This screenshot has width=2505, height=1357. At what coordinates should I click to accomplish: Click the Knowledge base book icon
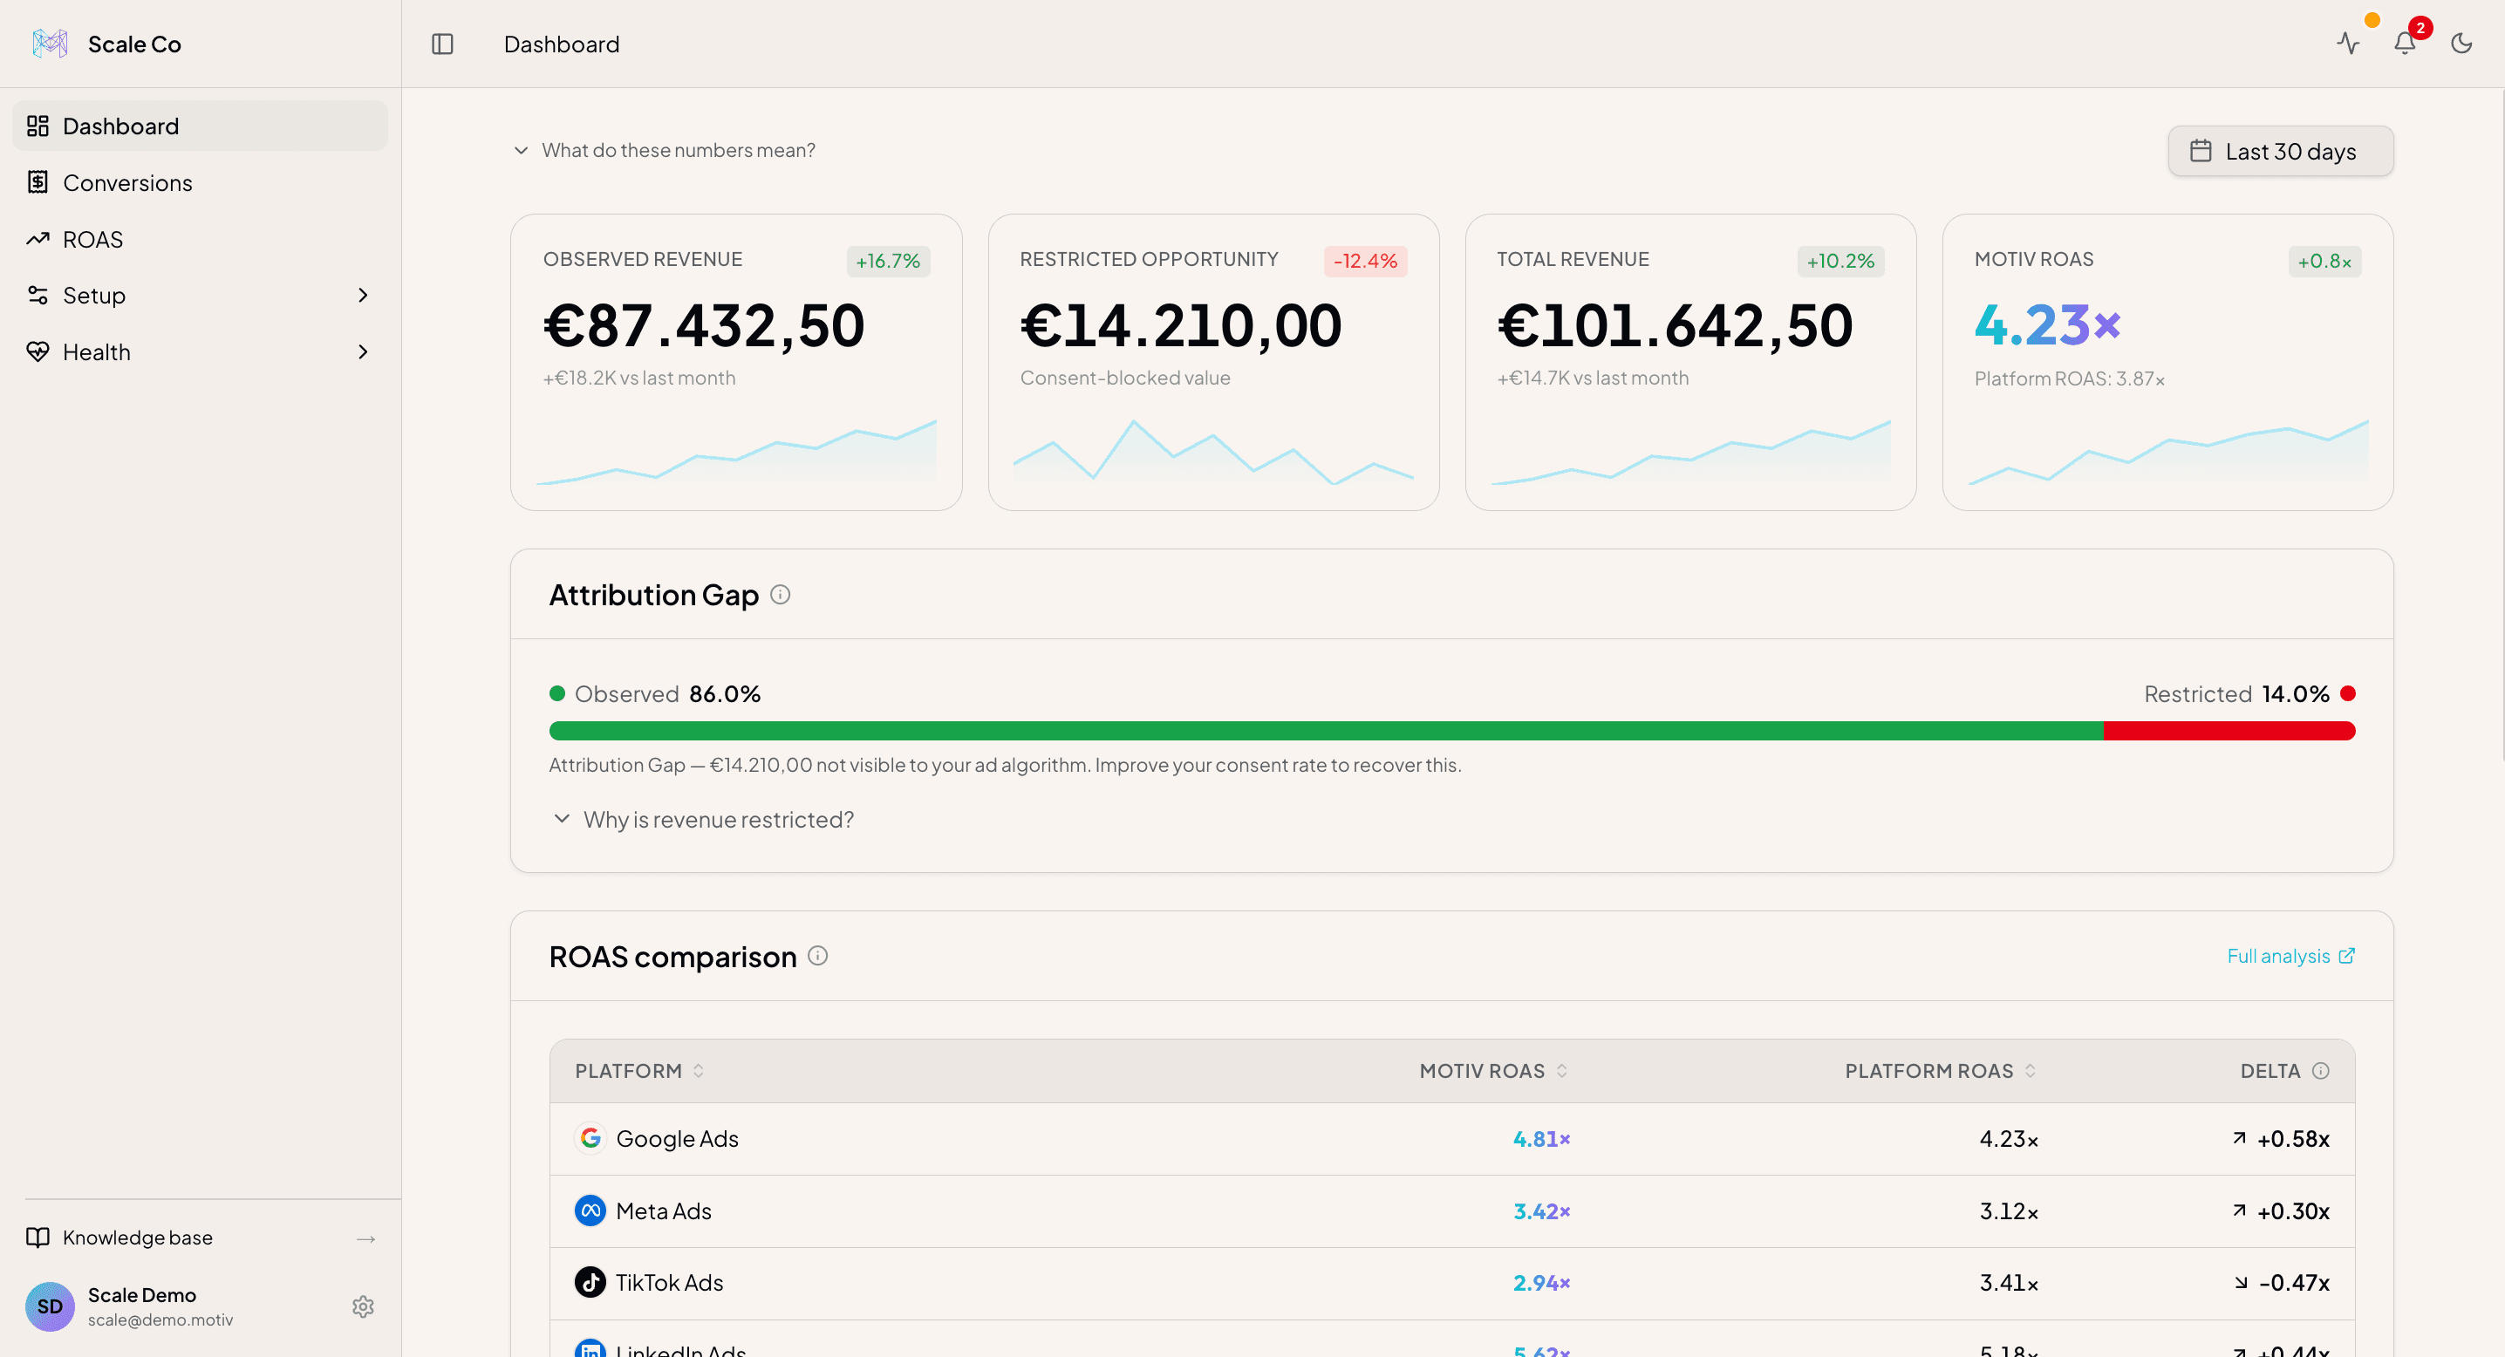[38, 1238]
